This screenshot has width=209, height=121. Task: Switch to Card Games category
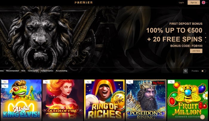pyautogui.click(x=33, y=71)
